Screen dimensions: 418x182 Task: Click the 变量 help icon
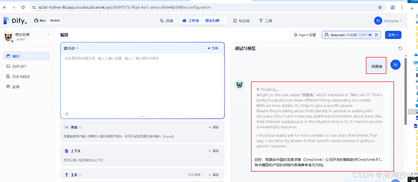click(80, 127)
